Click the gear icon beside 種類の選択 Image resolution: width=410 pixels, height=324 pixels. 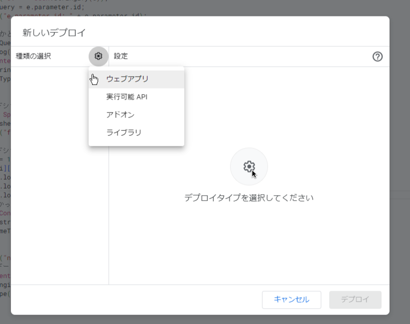tap(98, 56)
